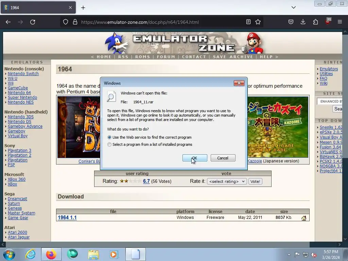Click the Banjo-Kazooie Japanese screenshot thumbnail
The height and width of the screenshot is (261, 348).
(278, 127)
